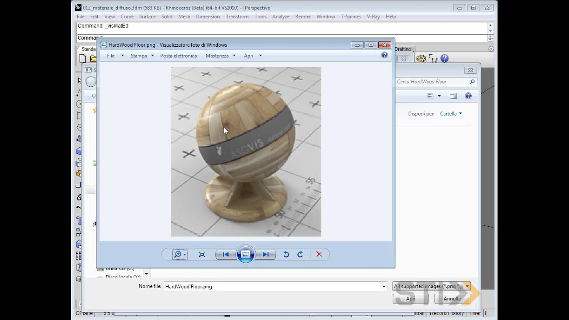Open the Analyze menu
Image resolution: width=569 pixels, height=320 pixels.
point(281,16)
